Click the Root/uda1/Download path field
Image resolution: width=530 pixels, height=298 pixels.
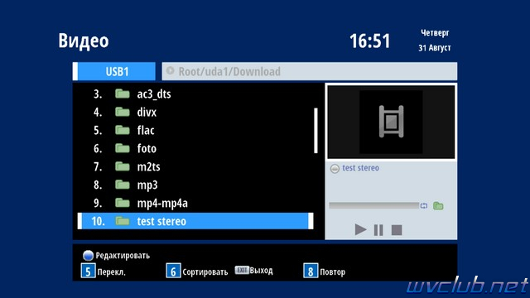[309, 71]
